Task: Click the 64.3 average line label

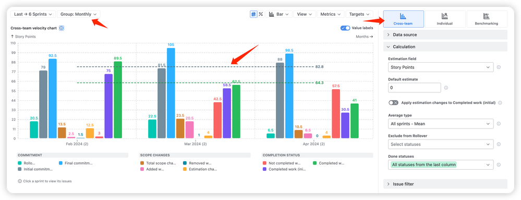Action: [319, 83]
